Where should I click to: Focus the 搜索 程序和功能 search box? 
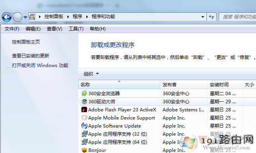click(x=237, y=17)
